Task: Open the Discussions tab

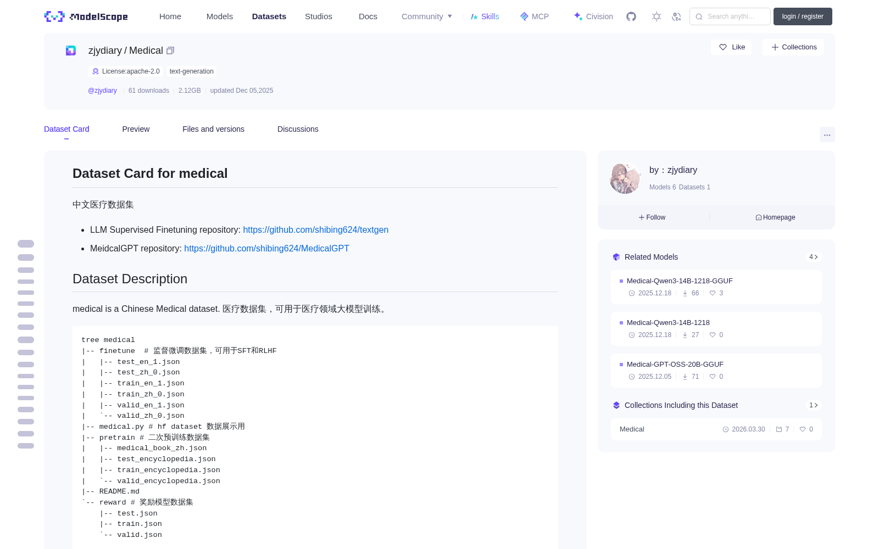Action: pyautogui.click(x=298, y=129)
